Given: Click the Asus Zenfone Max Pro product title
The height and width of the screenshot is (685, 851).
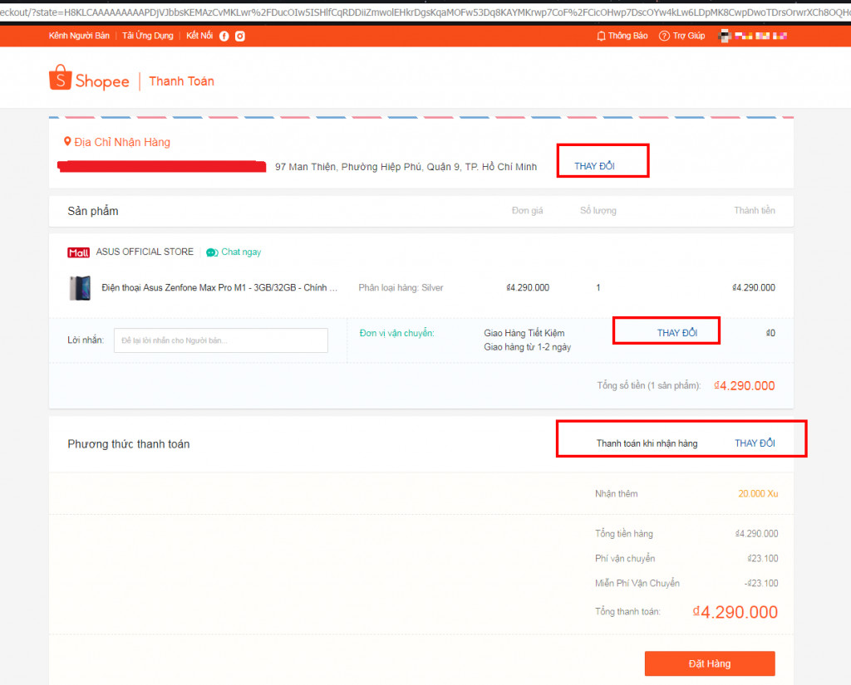Looking at the screenshot, I should pos(219,288).
